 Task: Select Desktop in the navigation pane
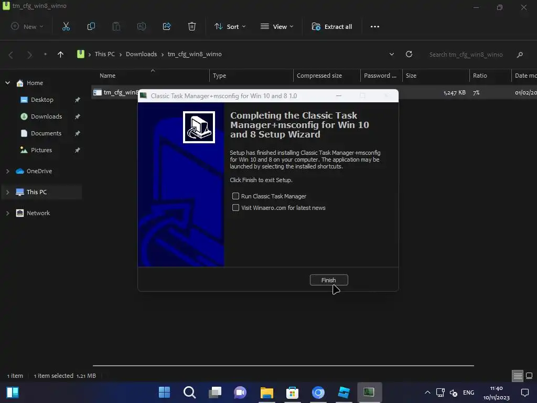pyautogui.click(x=42, y=100)
